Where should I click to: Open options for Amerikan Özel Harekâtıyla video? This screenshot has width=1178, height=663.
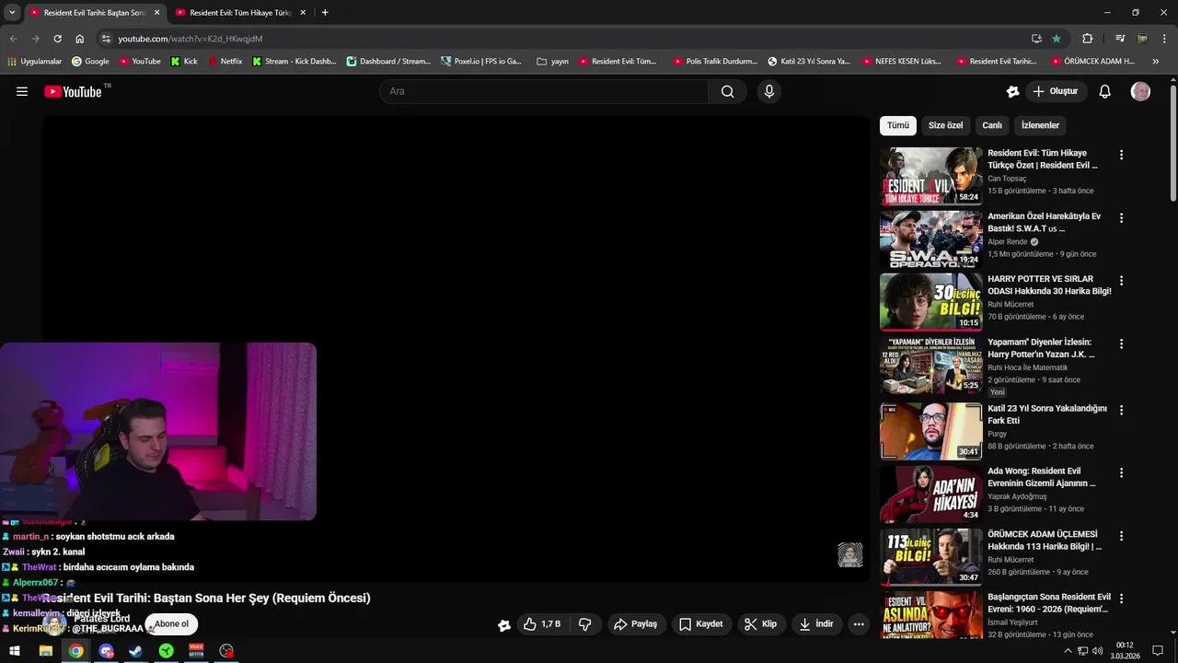tap(1121, 218)
